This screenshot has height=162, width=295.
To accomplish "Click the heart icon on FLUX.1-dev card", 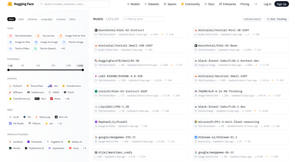I will pos(260,111).
